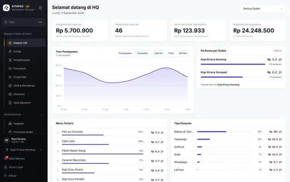Viewport: 290px width, 182px height.
Task: Click Kopi Kirana Senopati outlet name
Action: [214, 72]
